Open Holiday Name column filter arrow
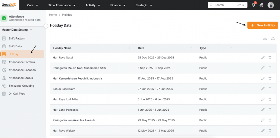This screenshot has width=280, height=138. (130, 48)
